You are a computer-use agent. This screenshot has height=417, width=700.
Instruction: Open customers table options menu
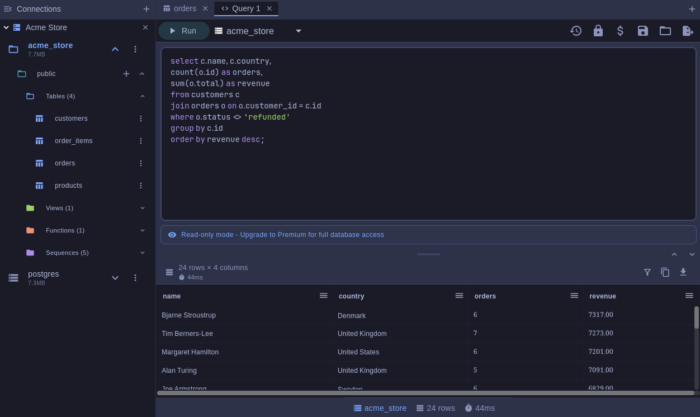point(141,119)
